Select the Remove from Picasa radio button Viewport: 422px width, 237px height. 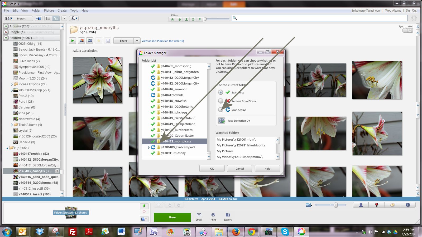(x=220, y=101)
